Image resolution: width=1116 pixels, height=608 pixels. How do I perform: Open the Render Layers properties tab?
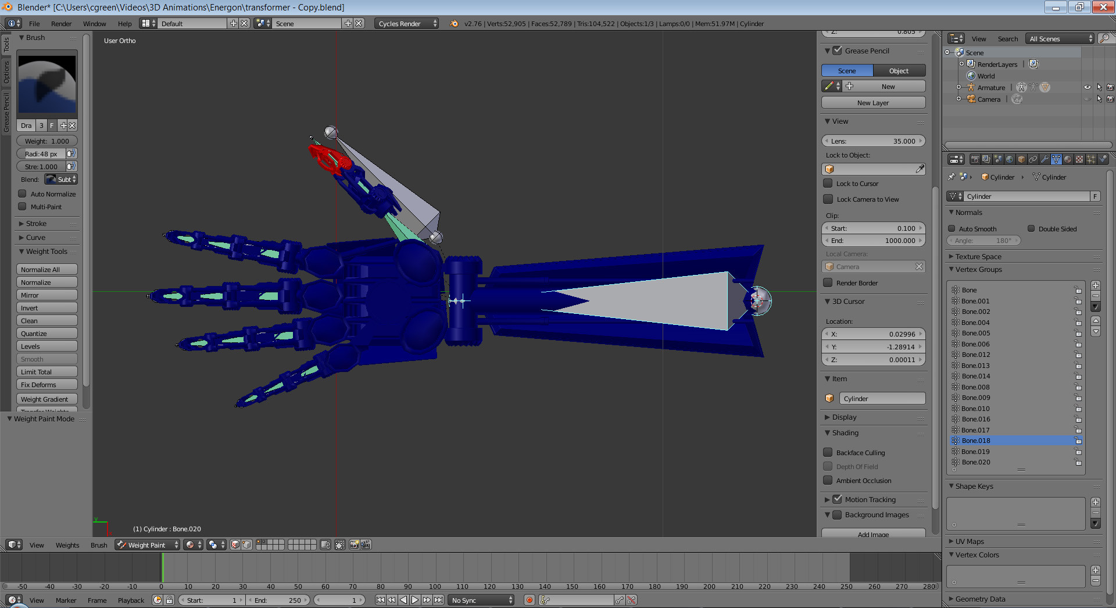click(986, 159)
